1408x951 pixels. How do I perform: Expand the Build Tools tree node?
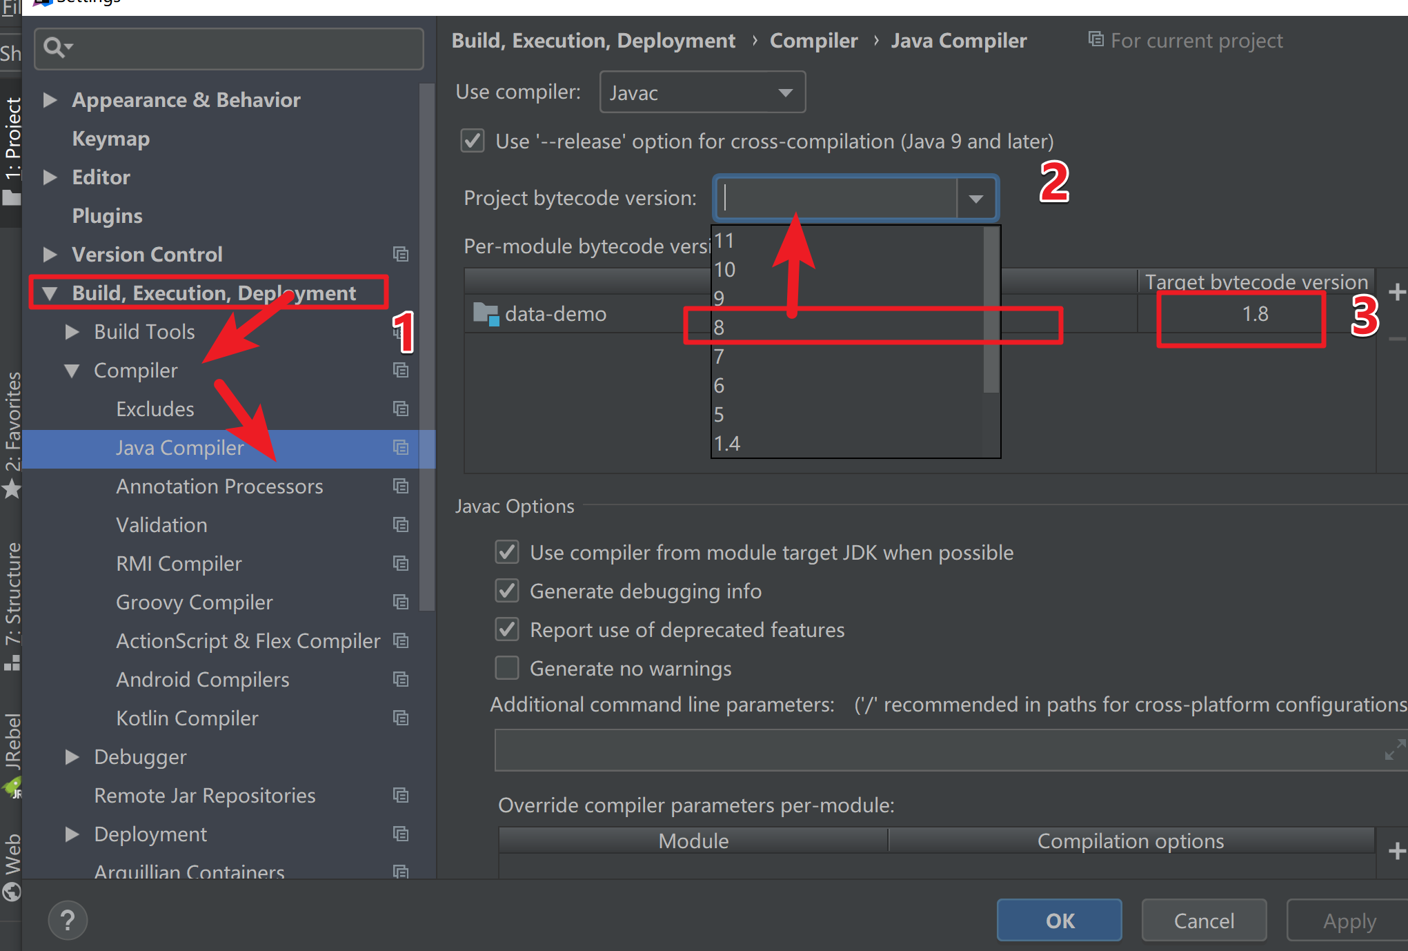pyautogui.click(x=72, y=332)
